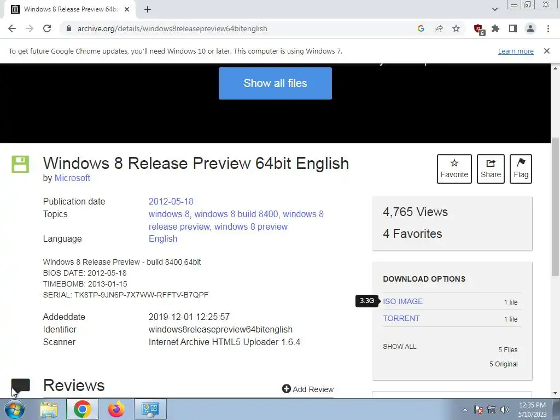Launch Firefox from the taskbar

click(116, 409)
